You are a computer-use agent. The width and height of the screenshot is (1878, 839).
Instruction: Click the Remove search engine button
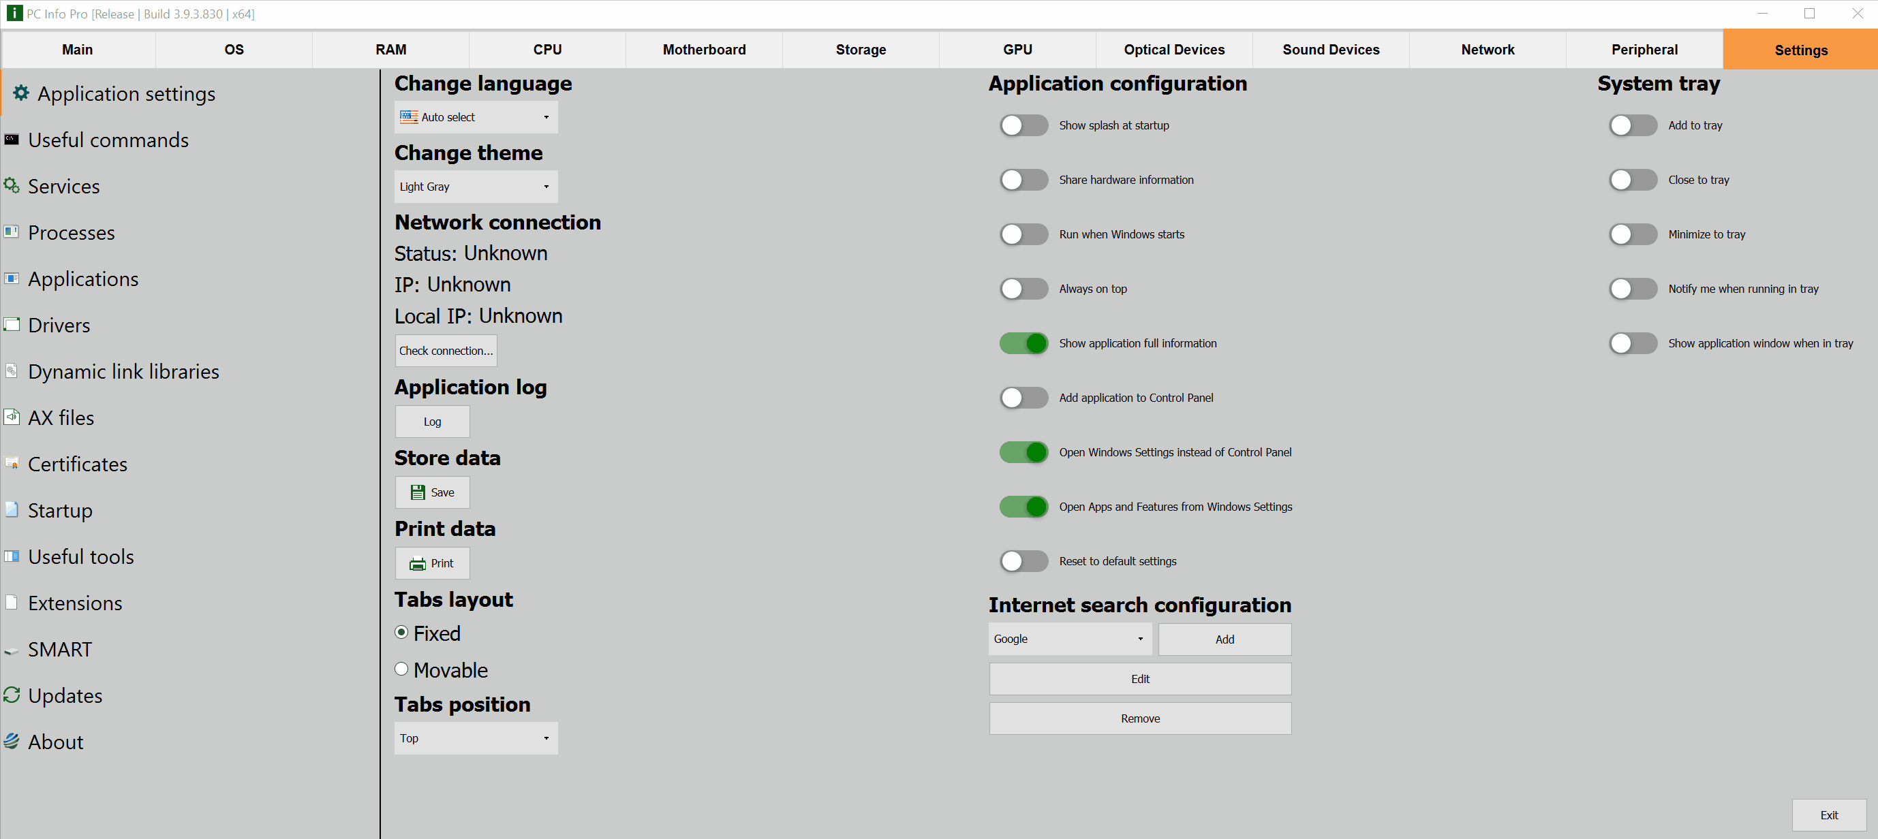click(1140, 719)
